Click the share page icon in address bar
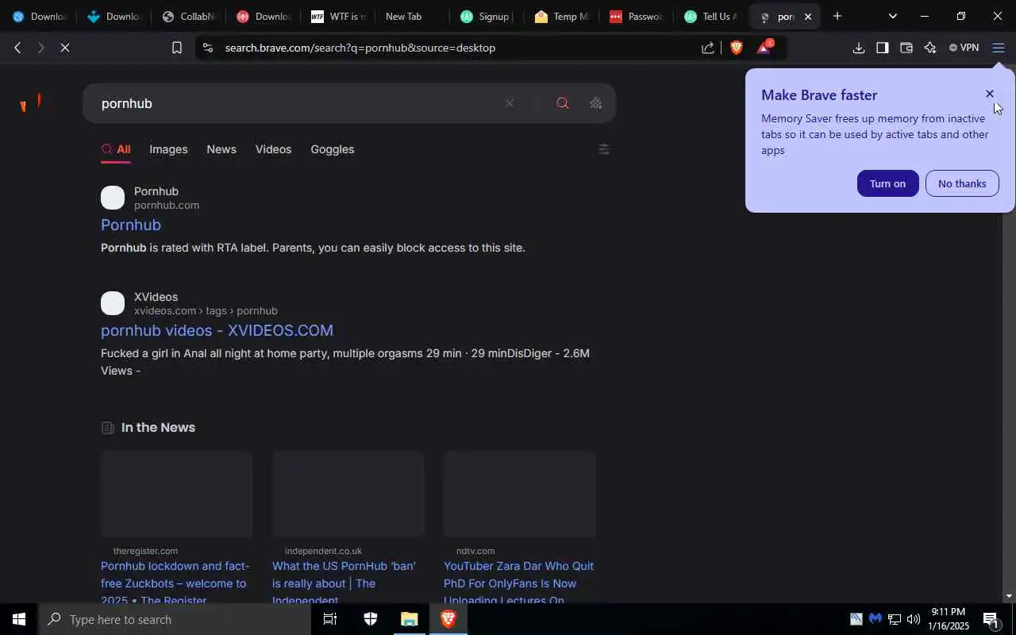This screenshot has height=635, width=1016. click(707, 48)
